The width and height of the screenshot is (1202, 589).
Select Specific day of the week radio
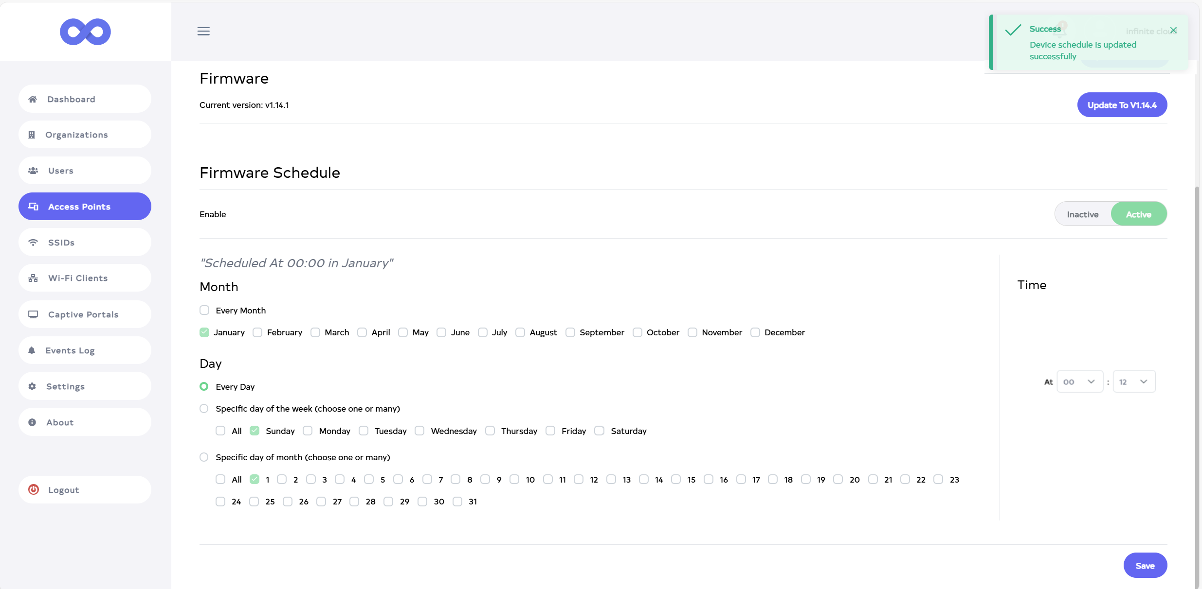tap(204, 409)
